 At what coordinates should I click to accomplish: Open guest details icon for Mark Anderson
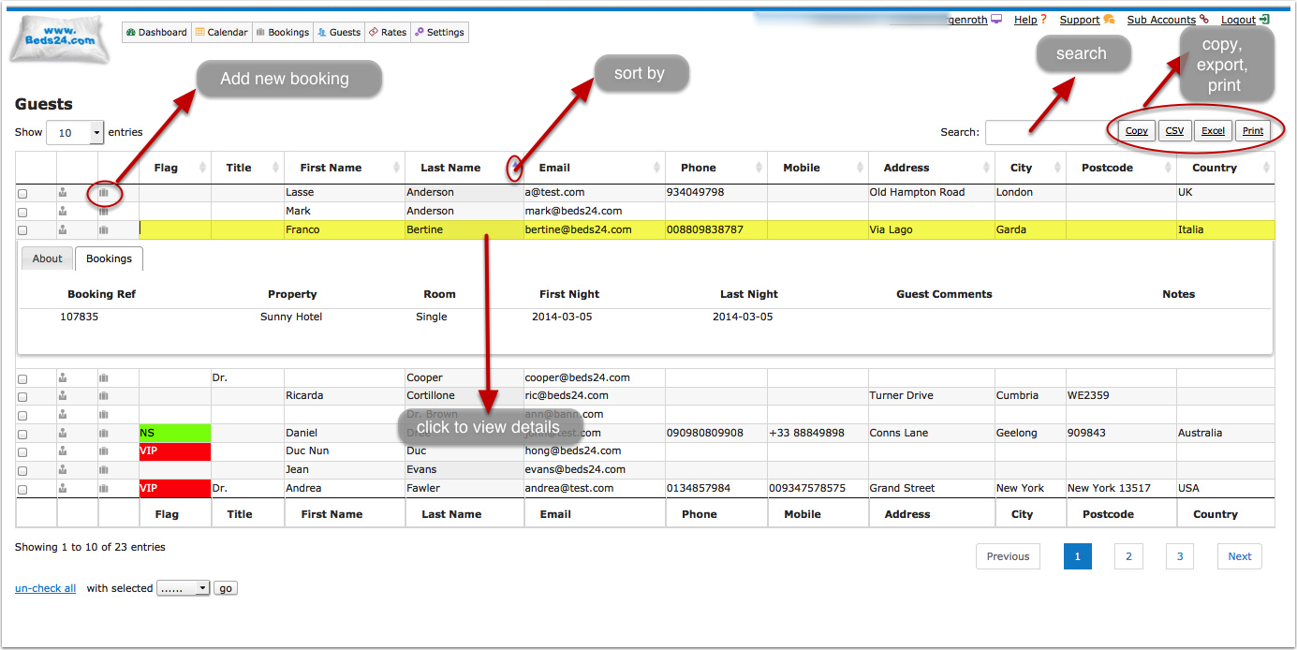[63, 212]
